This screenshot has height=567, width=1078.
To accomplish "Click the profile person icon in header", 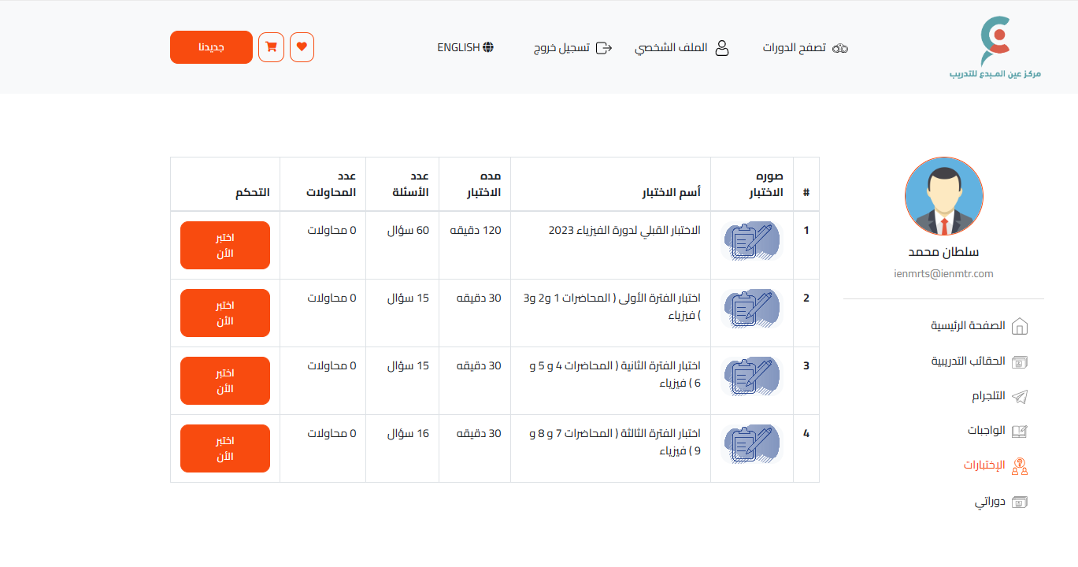I will (x=721, y=48).
